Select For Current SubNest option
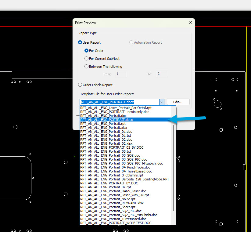 click(x=86, y=59)
